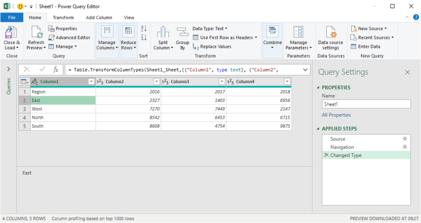Click the Split Column icon
The height and width of the screenshot is (223, 421).
pyautogui.click(x=163, y=33)
